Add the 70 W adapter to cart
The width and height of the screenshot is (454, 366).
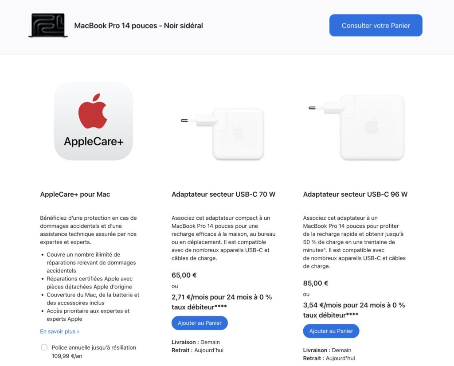coord(200,323)
